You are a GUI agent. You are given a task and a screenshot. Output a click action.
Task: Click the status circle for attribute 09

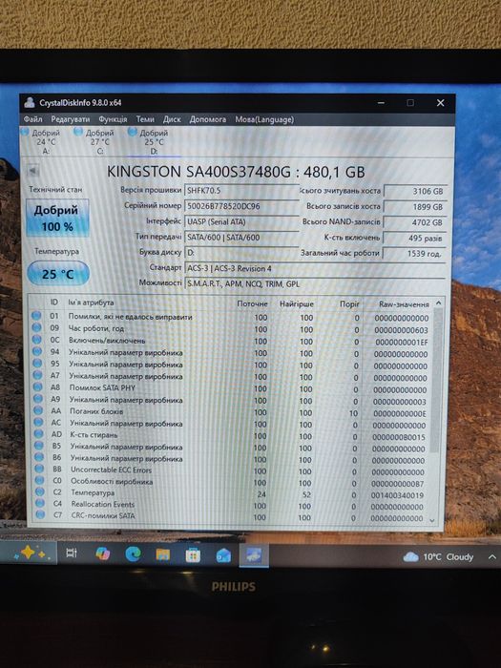coord(36,327)
